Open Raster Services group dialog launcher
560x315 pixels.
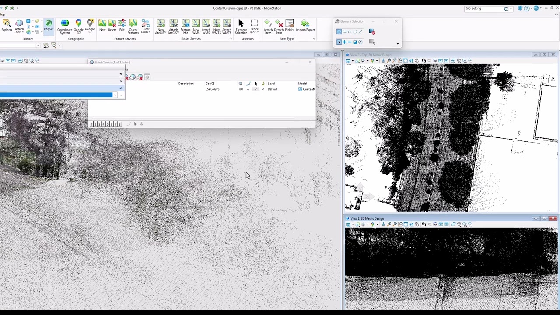coord(231,39)
